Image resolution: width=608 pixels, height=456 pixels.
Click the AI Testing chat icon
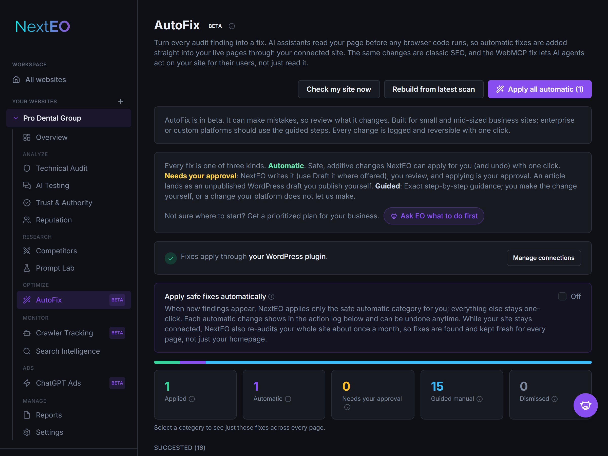tap(27, 185)
